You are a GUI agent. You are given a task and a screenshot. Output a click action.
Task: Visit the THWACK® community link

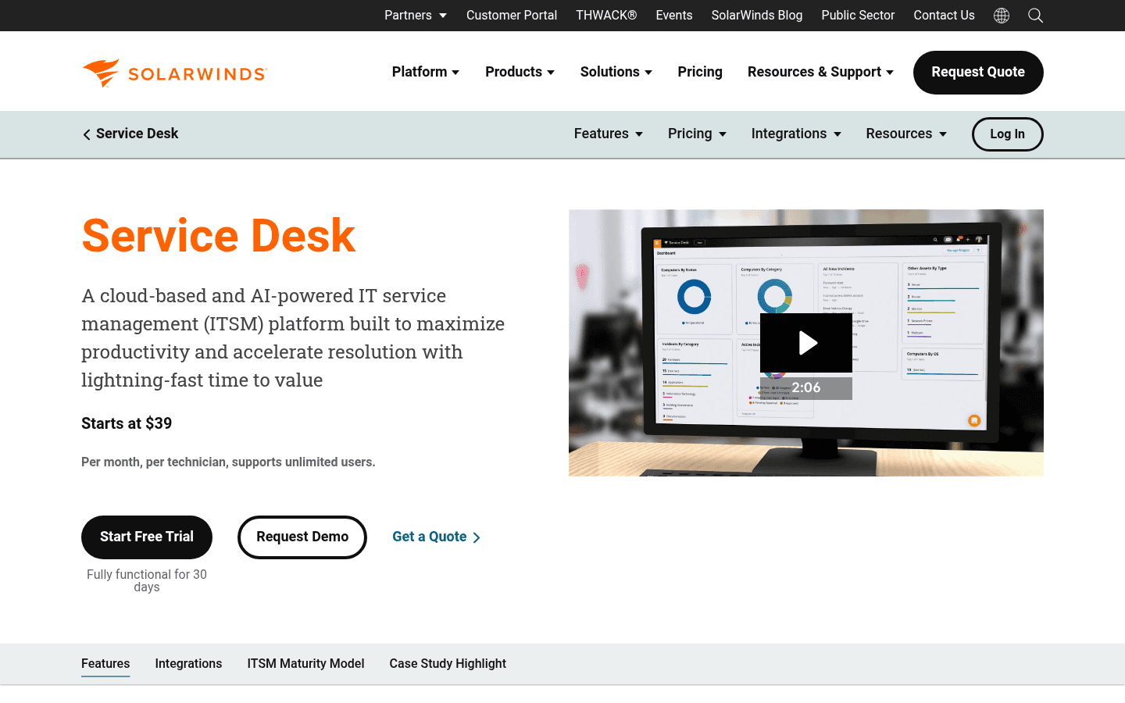pyautogui.click(x=606, y=16)
